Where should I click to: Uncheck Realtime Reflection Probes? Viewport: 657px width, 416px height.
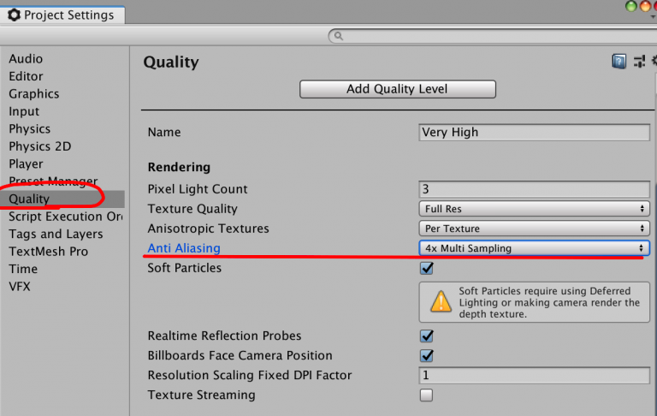point(426,336)
